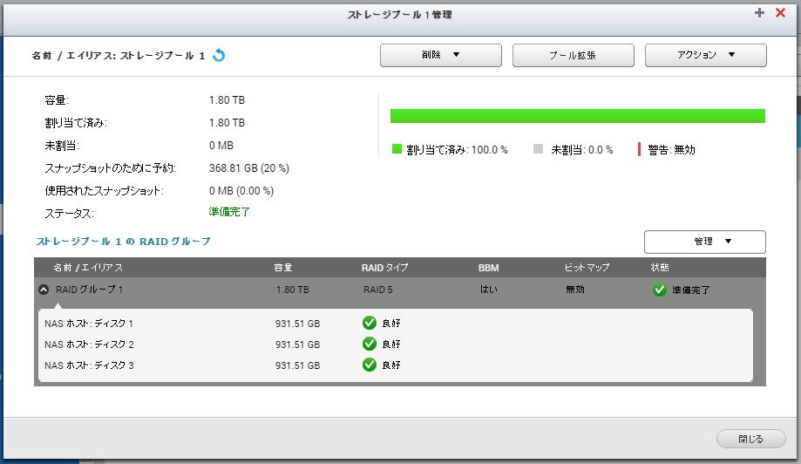Click the 閉じる button

751,439
